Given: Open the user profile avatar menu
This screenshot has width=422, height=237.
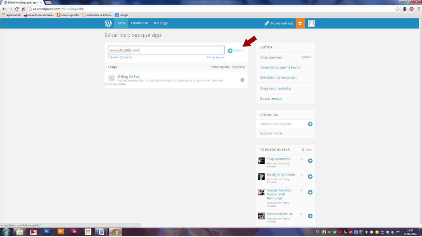Looking at the screenshot, I should tap(312, 23).
